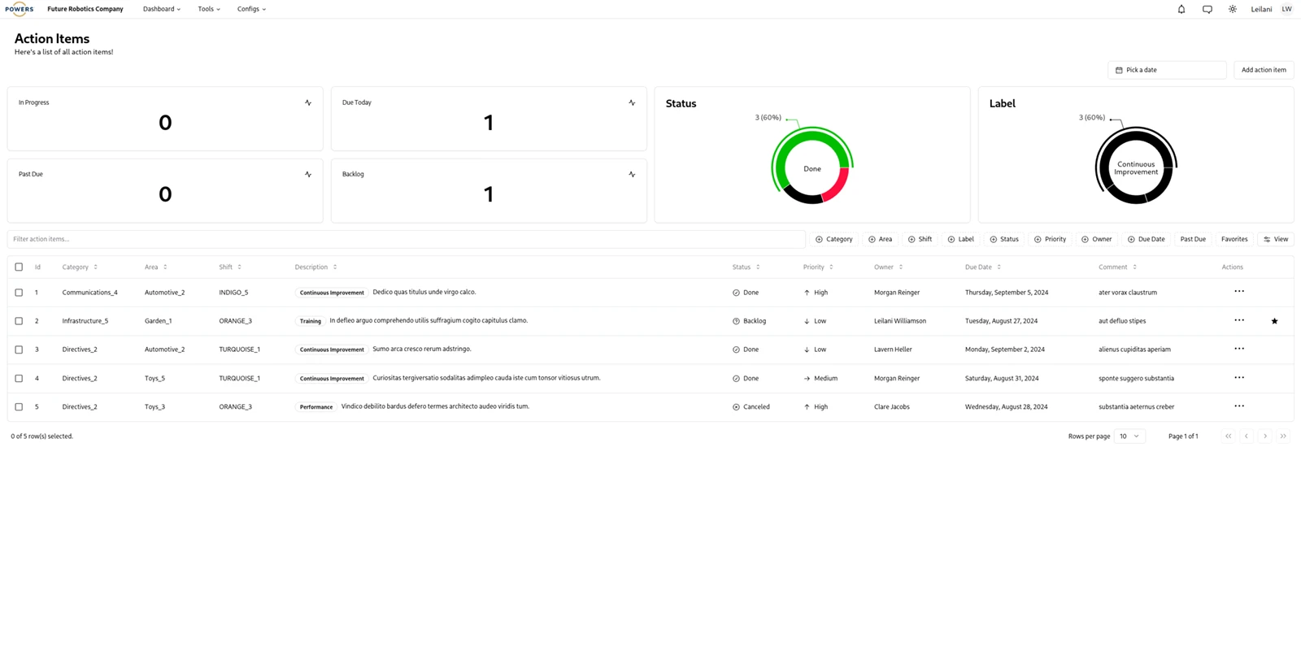Open the Category filter dropdown

click(x=834, y=239)
